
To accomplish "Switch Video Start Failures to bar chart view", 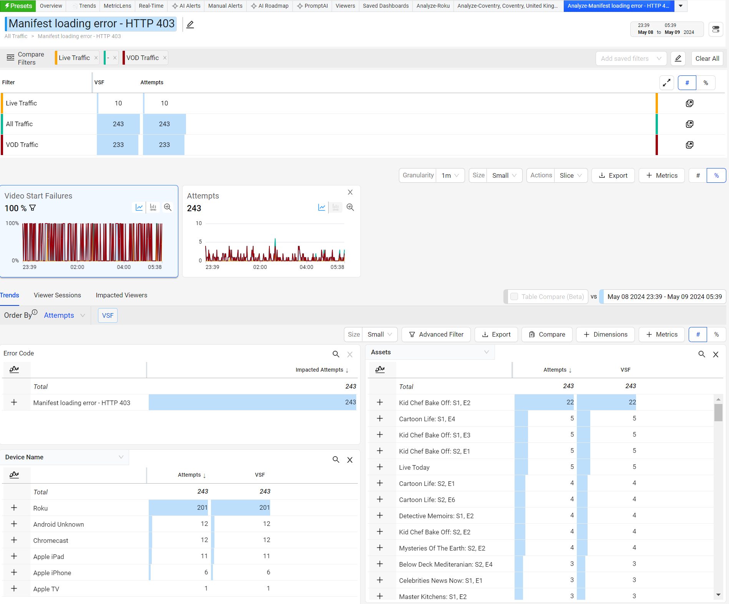I will pos(153,207).
